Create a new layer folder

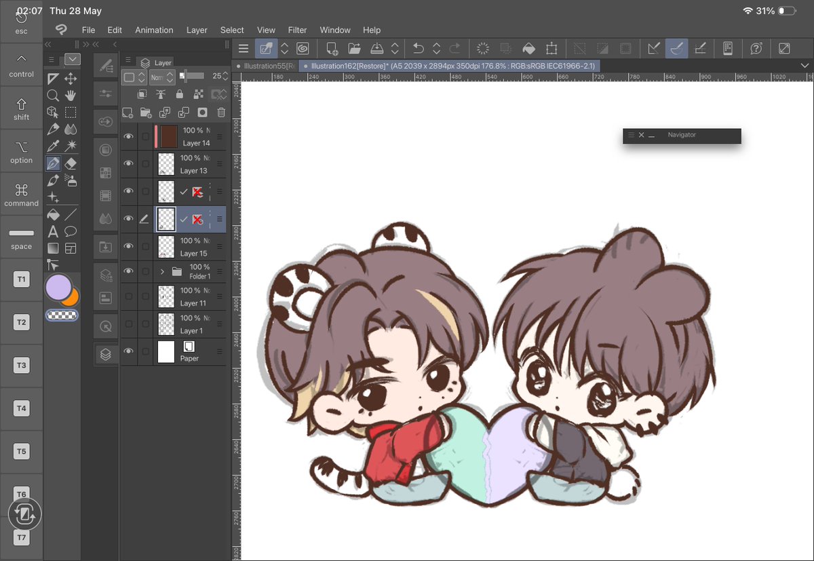(146, 113)
